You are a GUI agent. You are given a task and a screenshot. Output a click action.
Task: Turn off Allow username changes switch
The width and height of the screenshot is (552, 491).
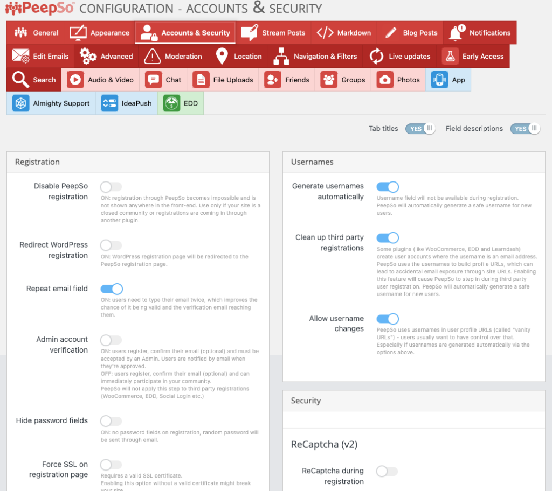pos(388,319)
